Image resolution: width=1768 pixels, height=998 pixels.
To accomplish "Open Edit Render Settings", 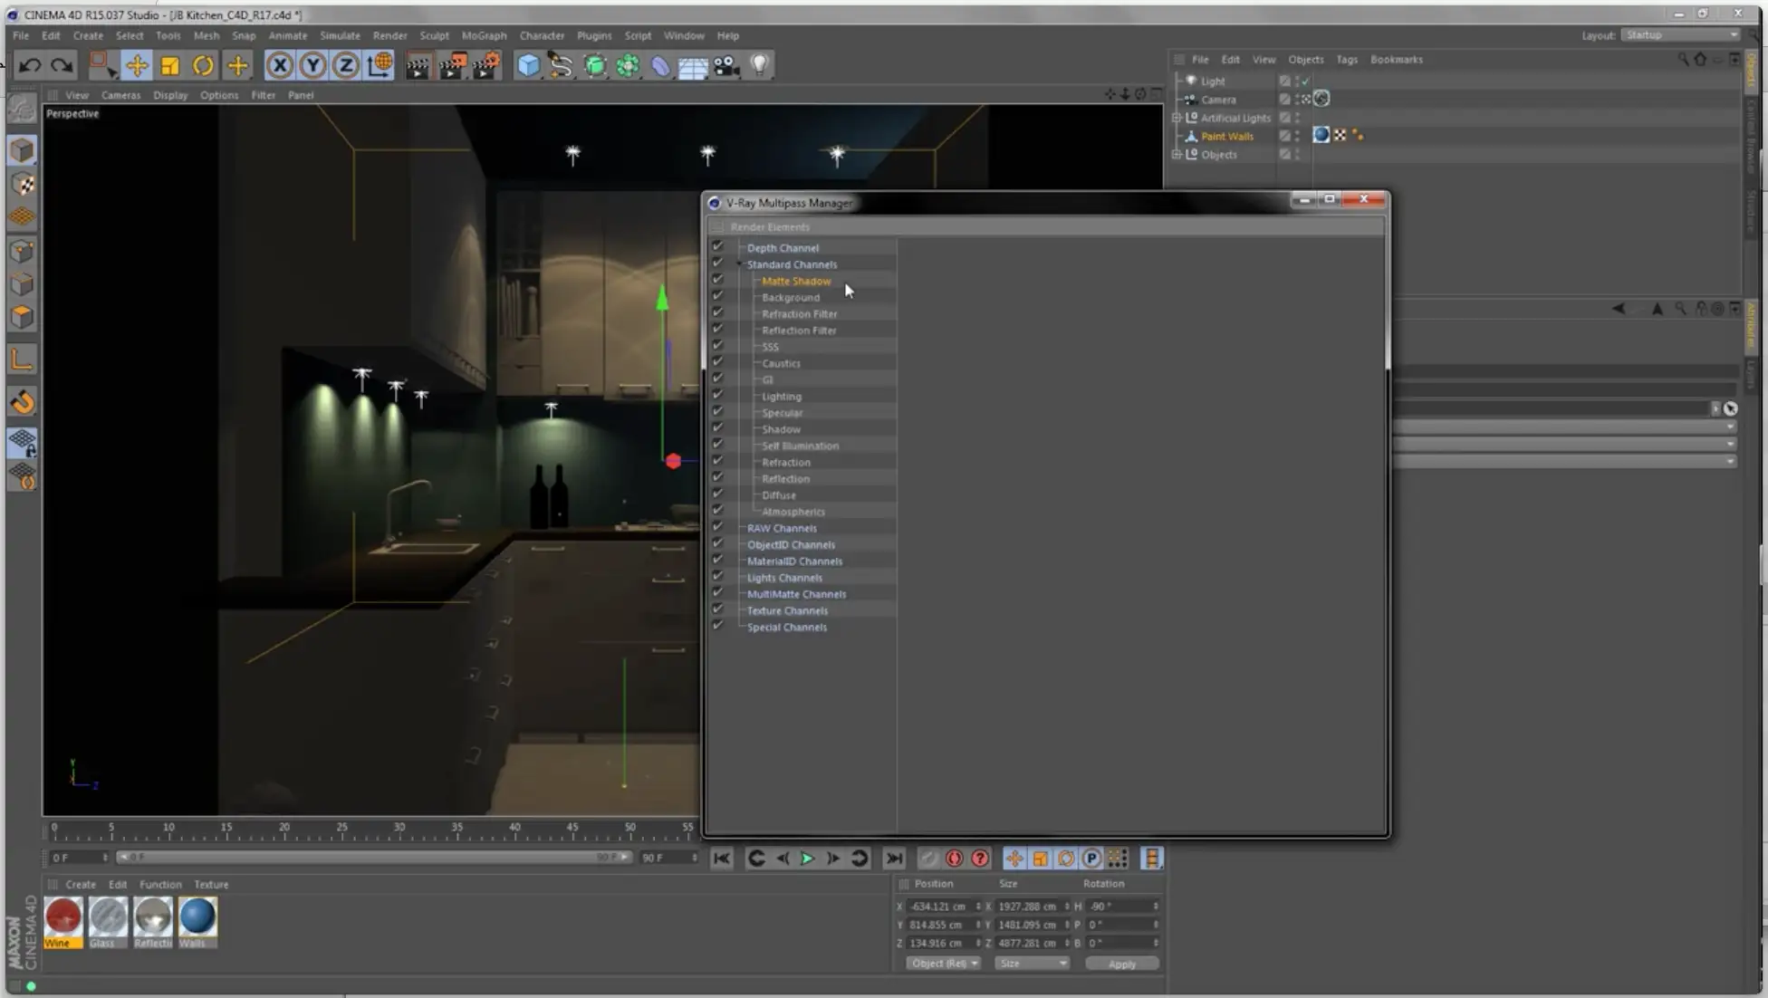I will (486, 65).
